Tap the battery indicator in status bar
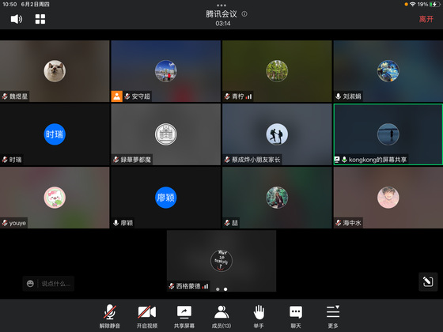Viewport: 443px width, 332px height. [x=434, y=4]
